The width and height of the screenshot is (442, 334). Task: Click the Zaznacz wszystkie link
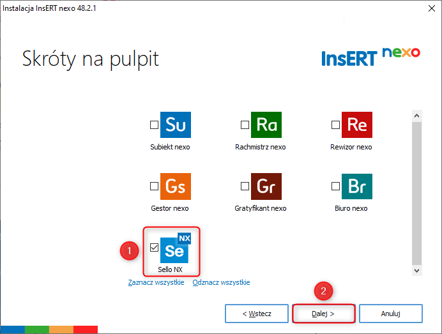[x=156, y=282]
